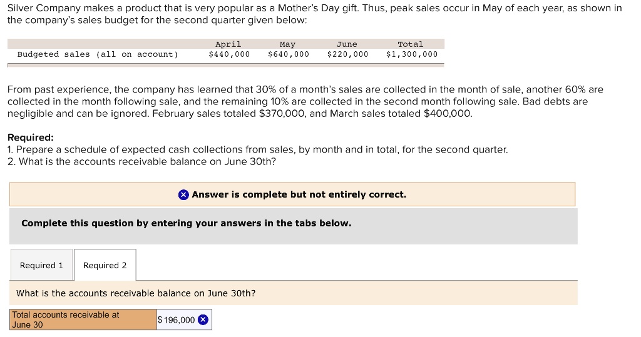Click the $196,000 answer input field
The image size is (641, 337).
[x=177, y=320]
